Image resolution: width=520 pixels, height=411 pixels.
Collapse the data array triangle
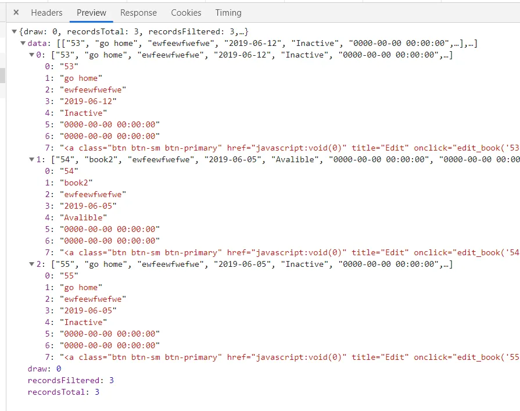click(x=23, y=43)
